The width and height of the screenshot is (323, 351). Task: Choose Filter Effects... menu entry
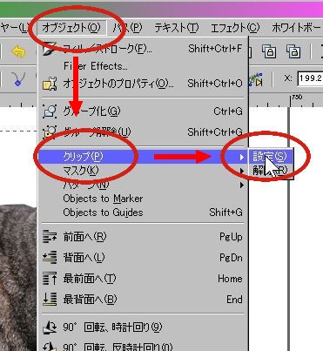click(x=143, y=66)
